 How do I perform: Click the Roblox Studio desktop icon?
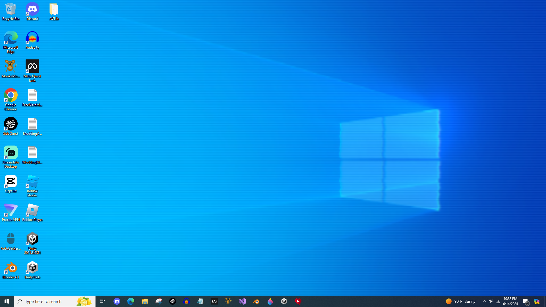click(x=32, y=186)
